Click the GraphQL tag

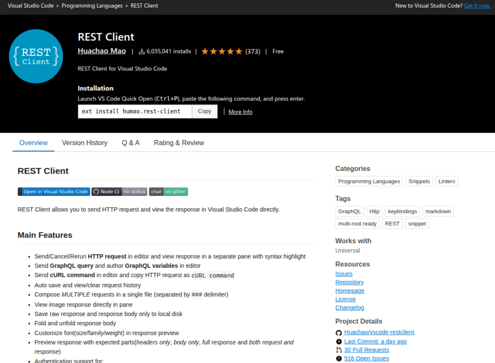pyautogui.click(x=349, y=211)
